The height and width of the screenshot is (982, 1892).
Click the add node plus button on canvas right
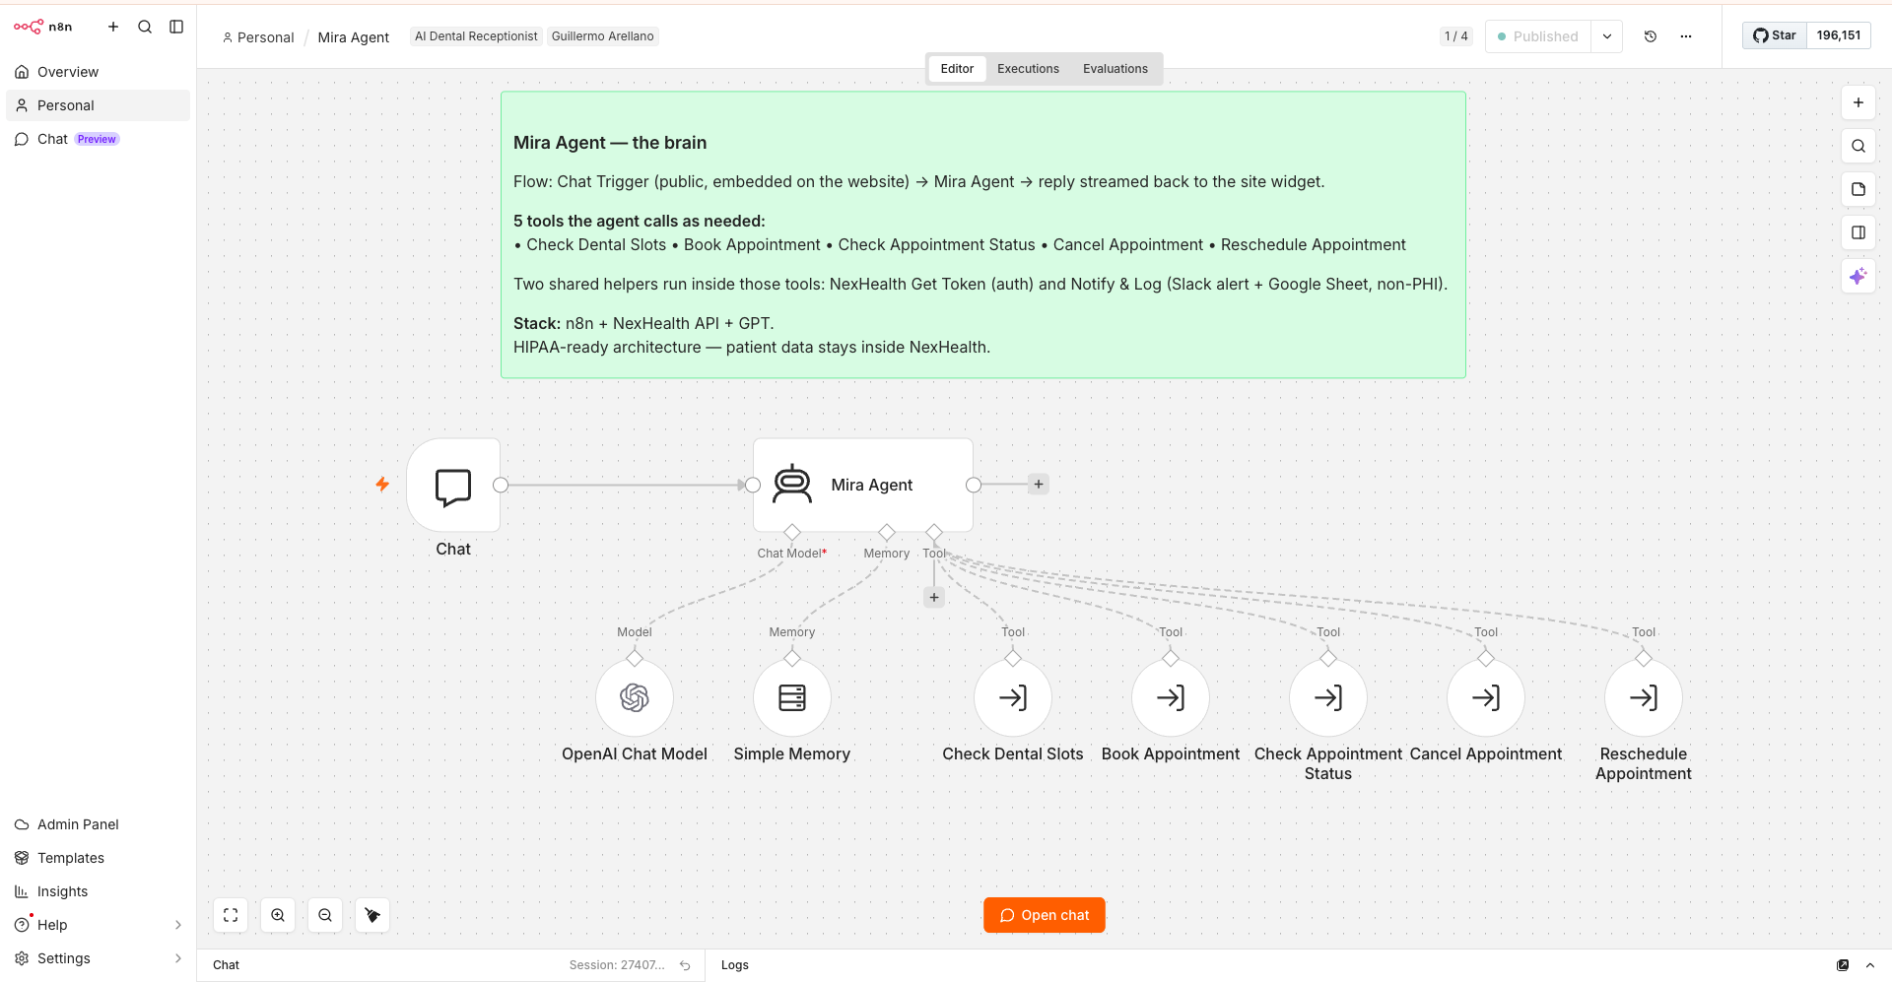[x=1858, y=102]
